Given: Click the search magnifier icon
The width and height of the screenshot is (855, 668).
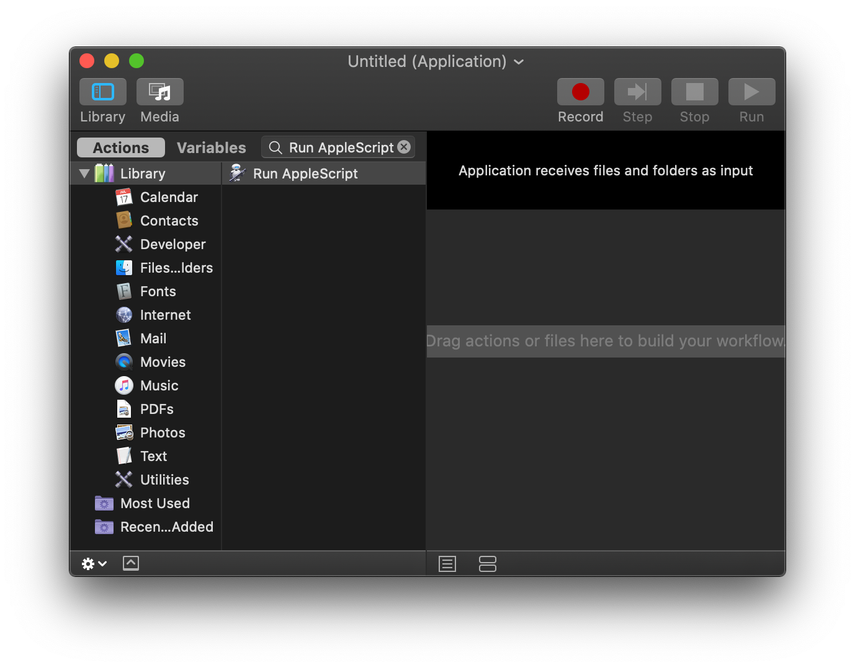Looking at the screenshot, I should point(275,147).
